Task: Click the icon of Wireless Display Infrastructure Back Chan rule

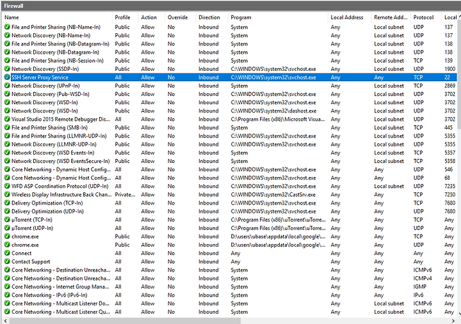Action: [x=7, y=194]
